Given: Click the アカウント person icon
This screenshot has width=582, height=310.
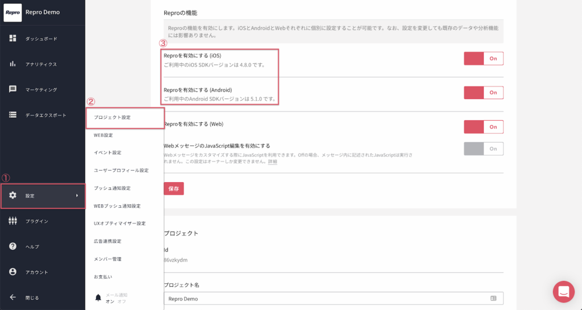Looking at the screenshot, I should click(13, 272).
